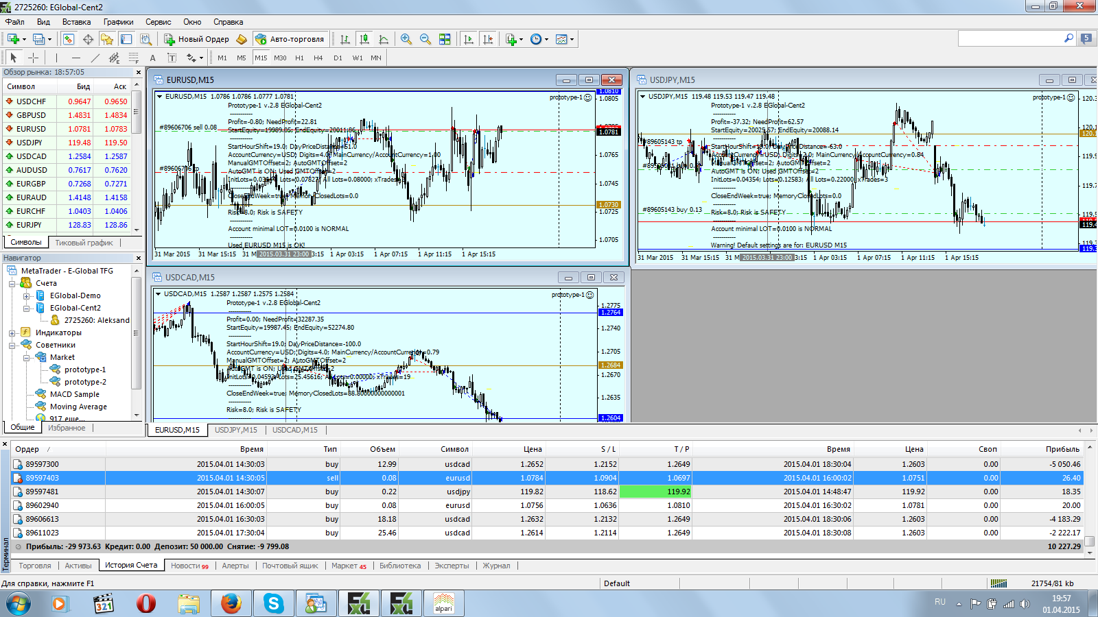Select the Crosshair tool
Viewport: 1098px width, 617px height.
click(x=33, y=58)
